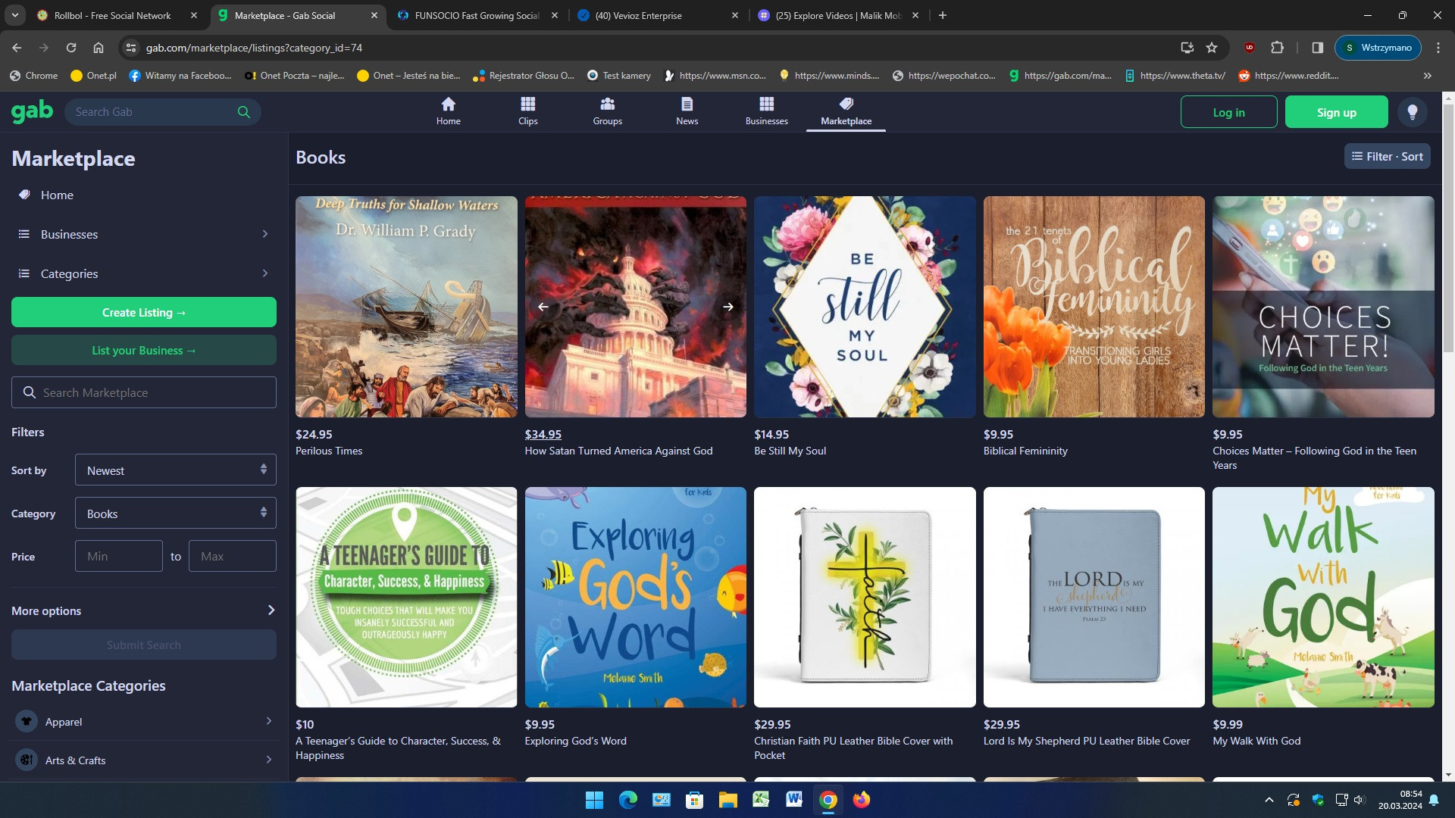Click the Create Listing button
The height and width of the screenshot is (818, 1455).
[143, 312]
